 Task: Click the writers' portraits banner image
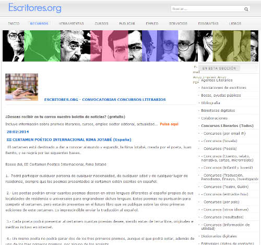pyautogui.click(x=130, y=46)
